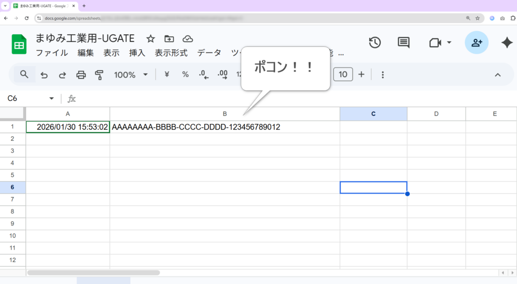The height and width of the screenshot is (284, 517).
Task: Open the search menus magnifier
Action: (x=24, y=75)
